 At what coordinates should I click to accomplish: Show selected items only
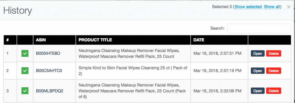tap(248, 7)
